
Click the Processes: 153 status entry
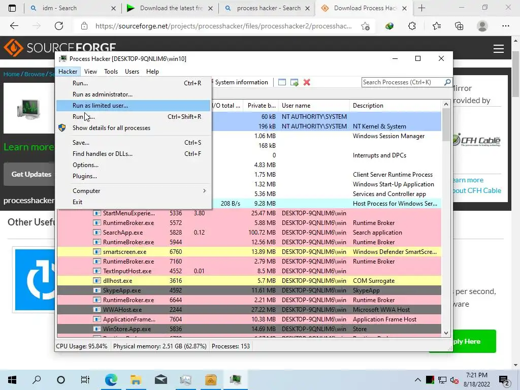(231, 346)
